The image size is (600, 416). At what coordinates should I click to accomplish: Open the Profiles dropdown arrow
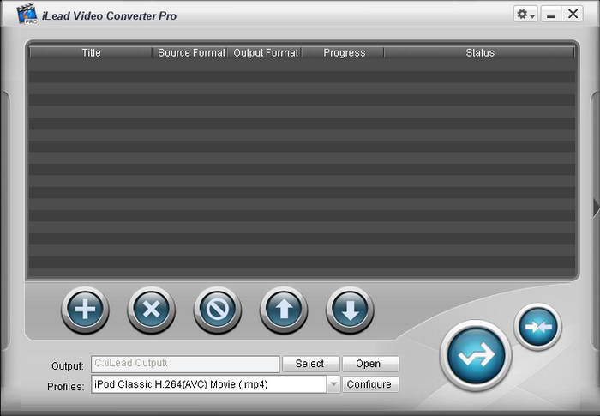tap(333, 383)
